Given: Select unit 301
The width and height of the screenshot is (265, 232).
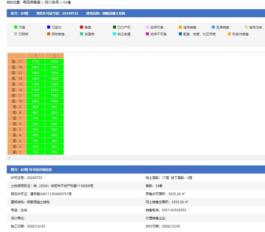Looking at the screenshot, I should pos(36,141).
